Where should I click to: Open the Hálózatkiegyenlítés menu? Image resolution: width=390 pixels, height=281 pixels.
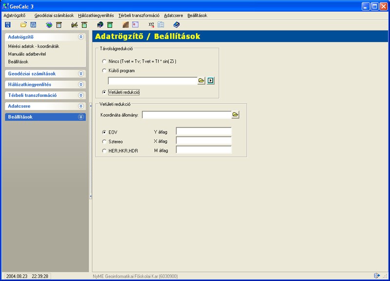(96, 16)
